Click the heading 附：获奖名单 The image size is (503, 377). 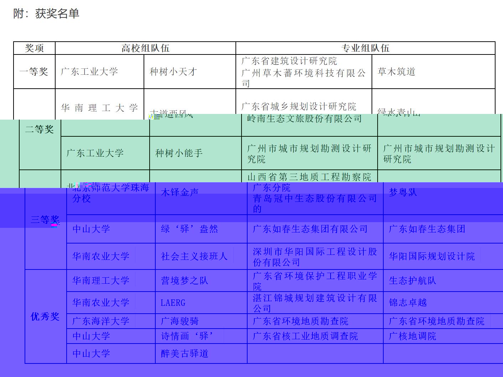(x=46, y=14)
